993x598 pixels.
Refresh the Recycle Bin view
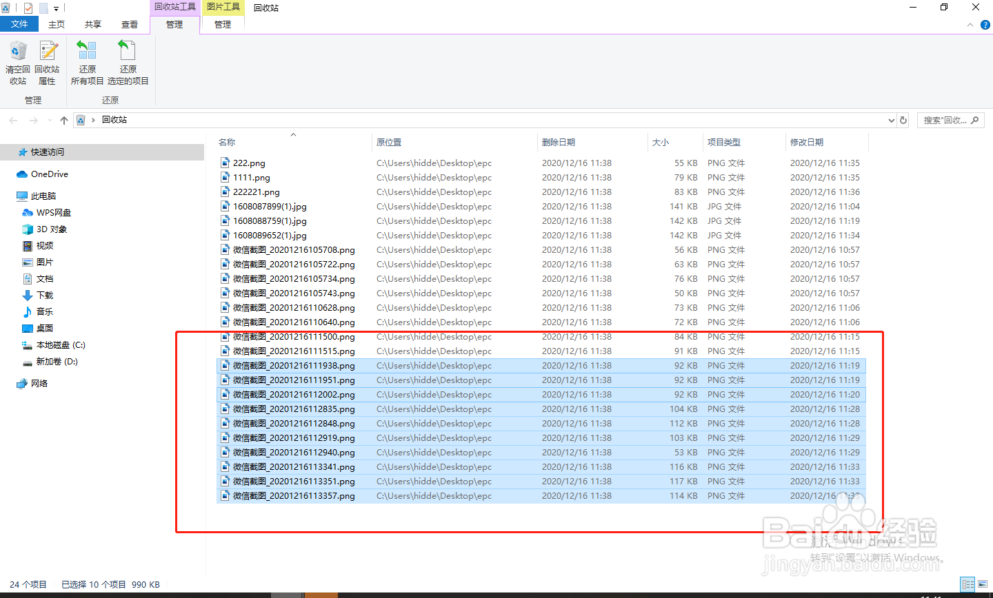(903, 120)
